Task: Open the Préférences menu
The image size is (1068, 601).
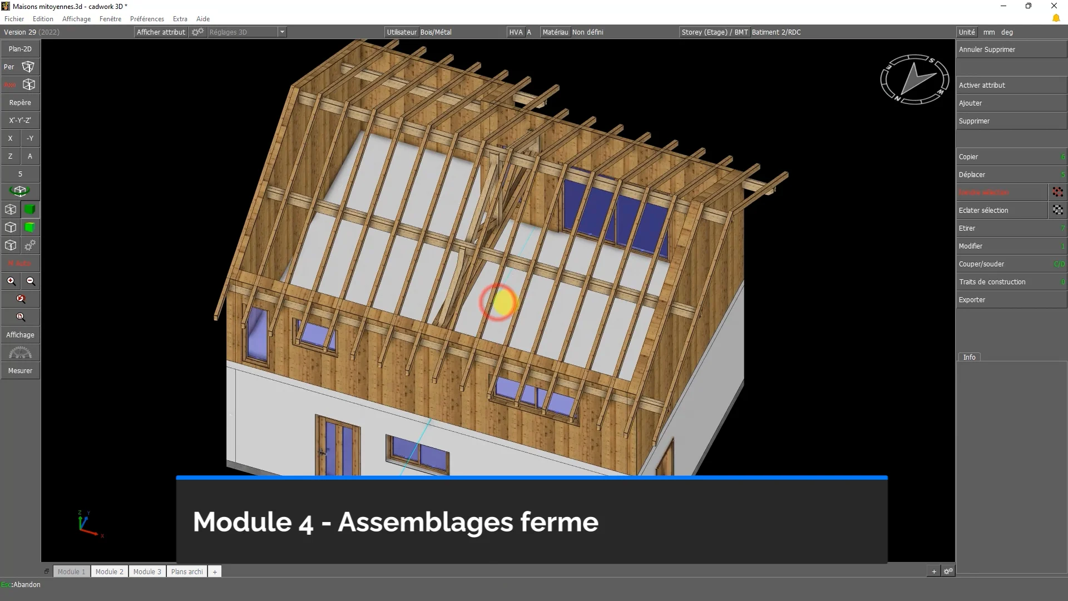Action: pyautogui.click(x=147, y=19)
